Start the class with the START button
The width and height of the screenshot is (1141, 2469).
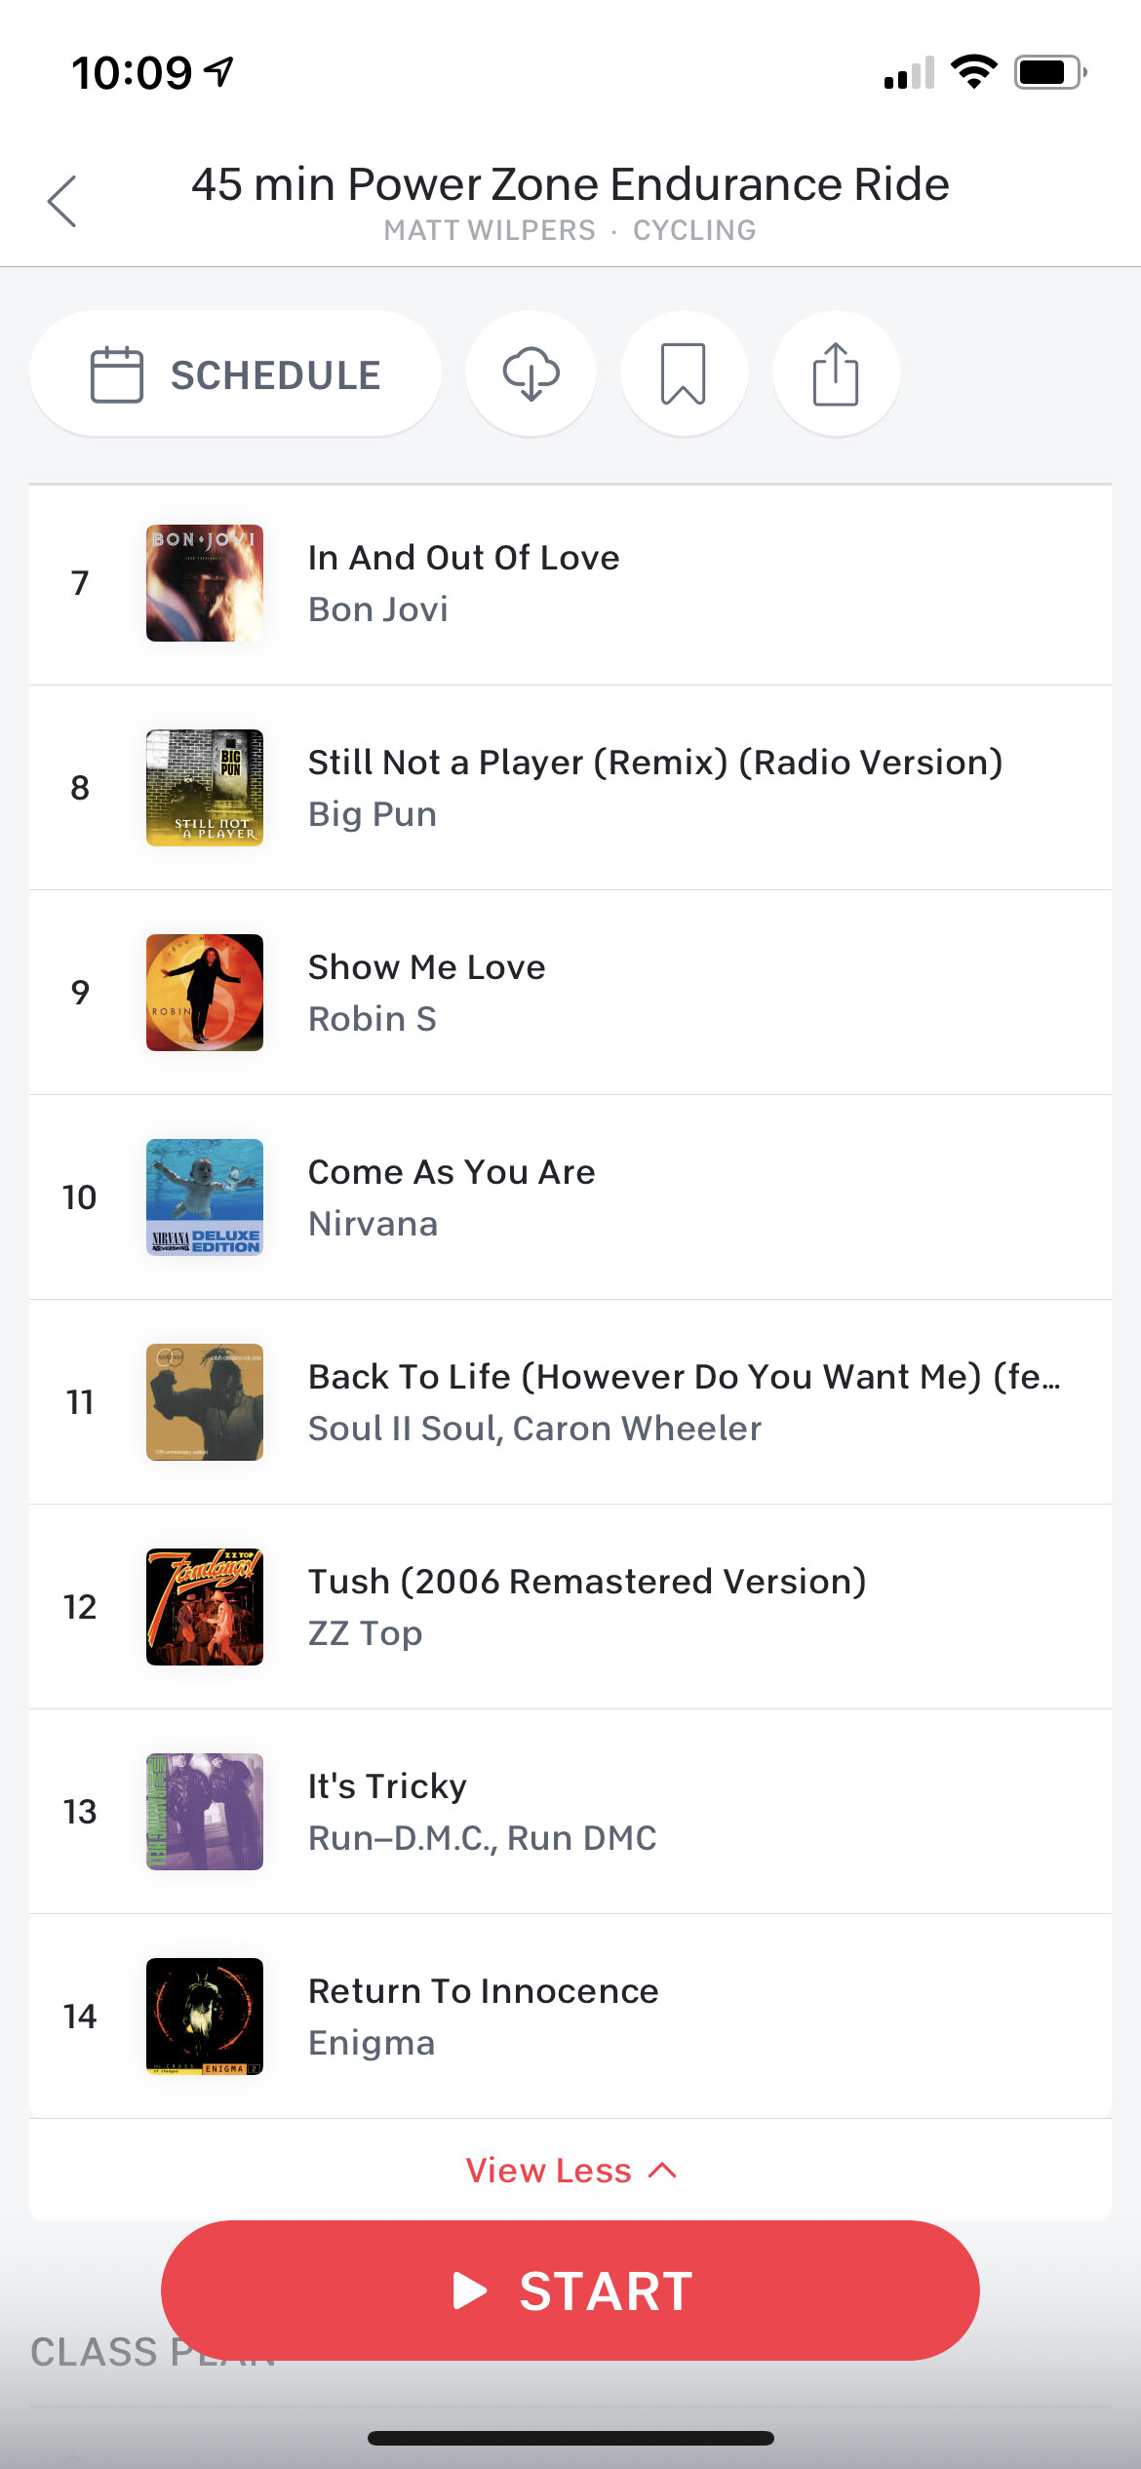tap(570, 2291)
